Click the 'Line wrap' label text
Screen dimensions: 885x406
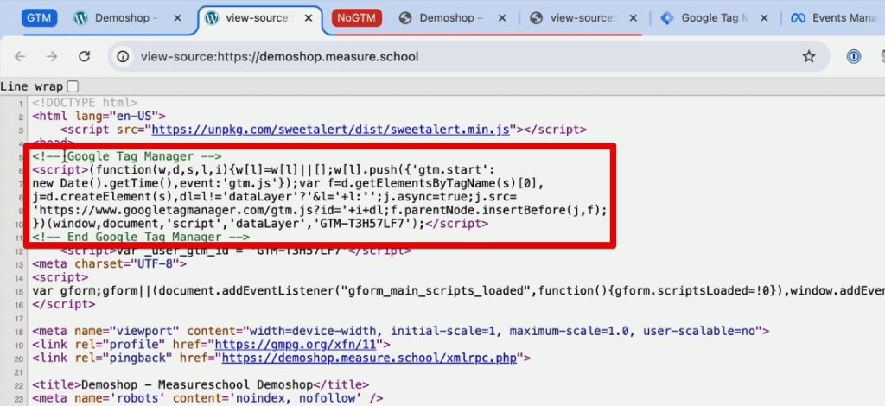[x=32, y=86]
